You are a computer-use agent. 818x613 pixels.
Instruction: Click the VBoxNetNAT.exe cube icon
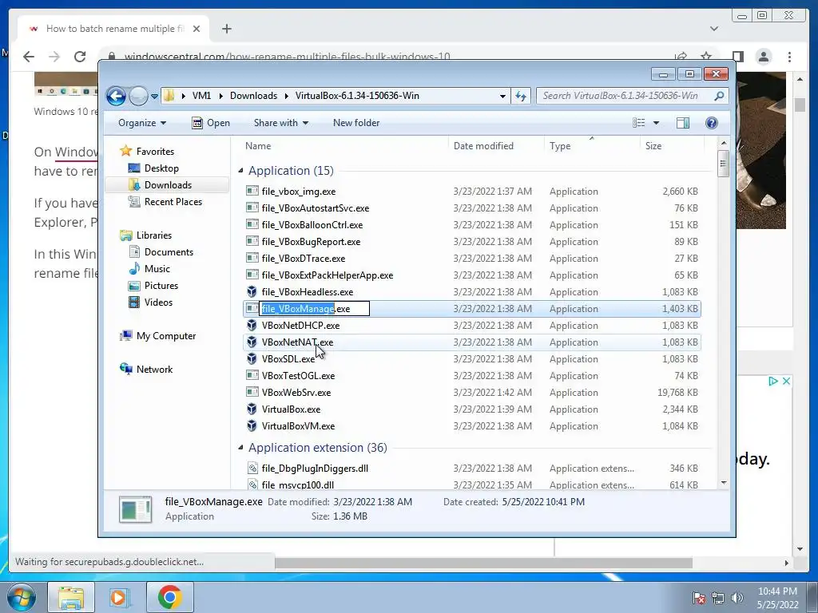(252, 342)
